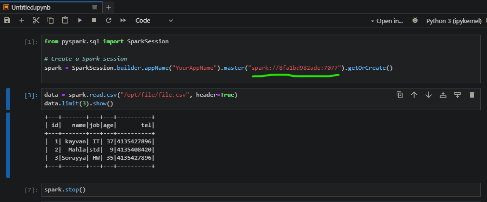Screen dimensions: 487x202
Task: Open Python 3 (ipykernel) kernel selector
Action: (454, 21)
